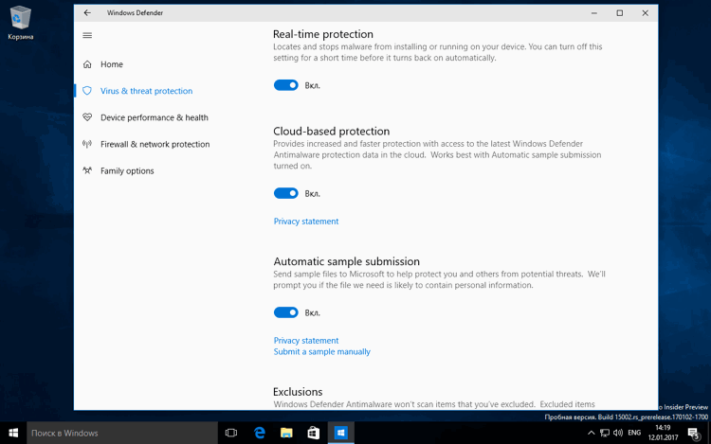Screen dimensions: 711x444
Task: Click the heart icon for Device health
Action: (x=87, y=117)
